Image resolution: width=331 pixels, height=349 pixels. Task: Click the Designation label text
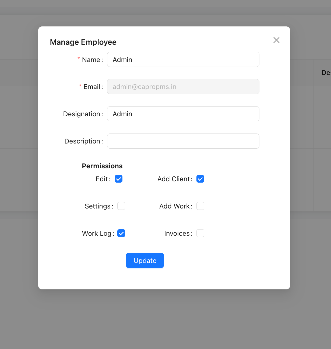[x=82, y=114]
